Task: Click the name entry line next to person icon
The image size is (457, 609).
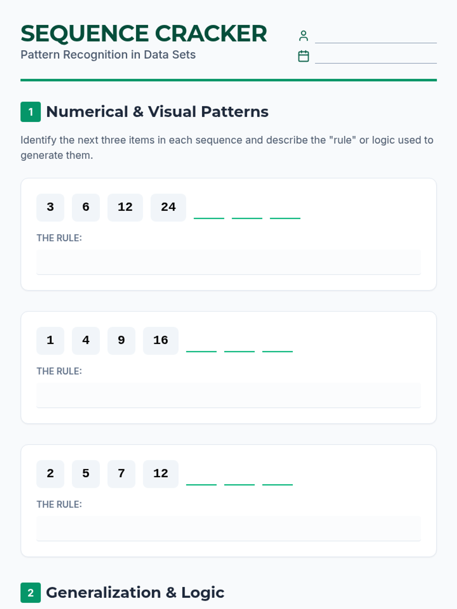Action: 376,37
